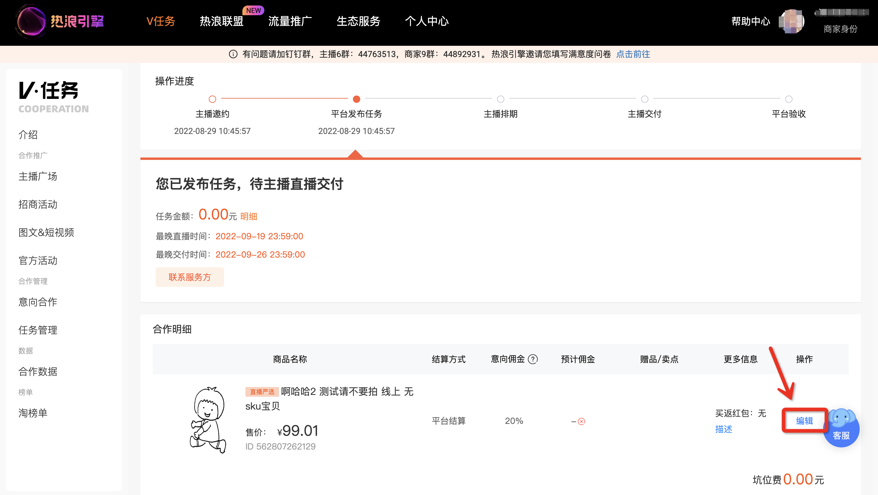
Task: Click the 描述 link under 买返红包
Action: [723, 429]
